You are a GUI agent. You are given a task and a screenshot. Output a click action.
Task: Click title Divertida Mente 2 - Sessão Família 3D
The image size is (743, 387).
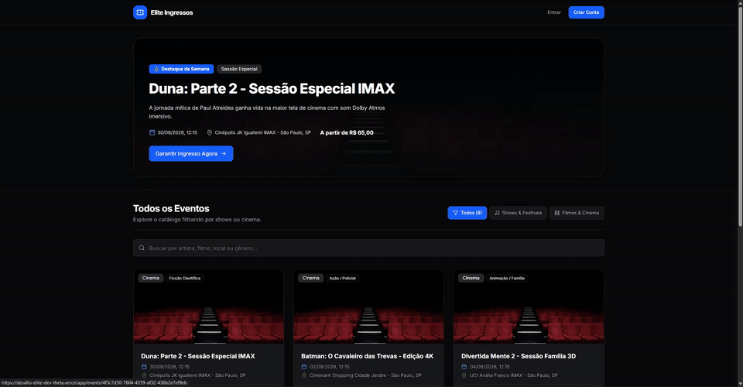click(519, 356)
